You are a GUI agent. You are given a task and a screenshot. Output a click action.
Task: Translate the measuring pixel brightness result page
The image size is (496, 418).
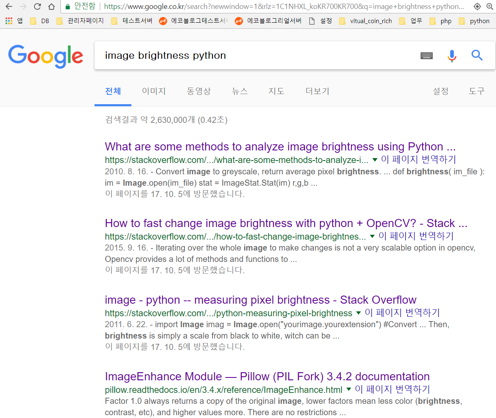402,313
